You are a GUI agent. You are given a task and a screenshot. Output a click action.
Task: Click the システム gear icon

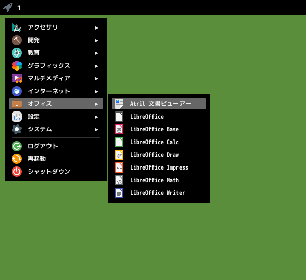pyautogui.click(x=17, y=129)
